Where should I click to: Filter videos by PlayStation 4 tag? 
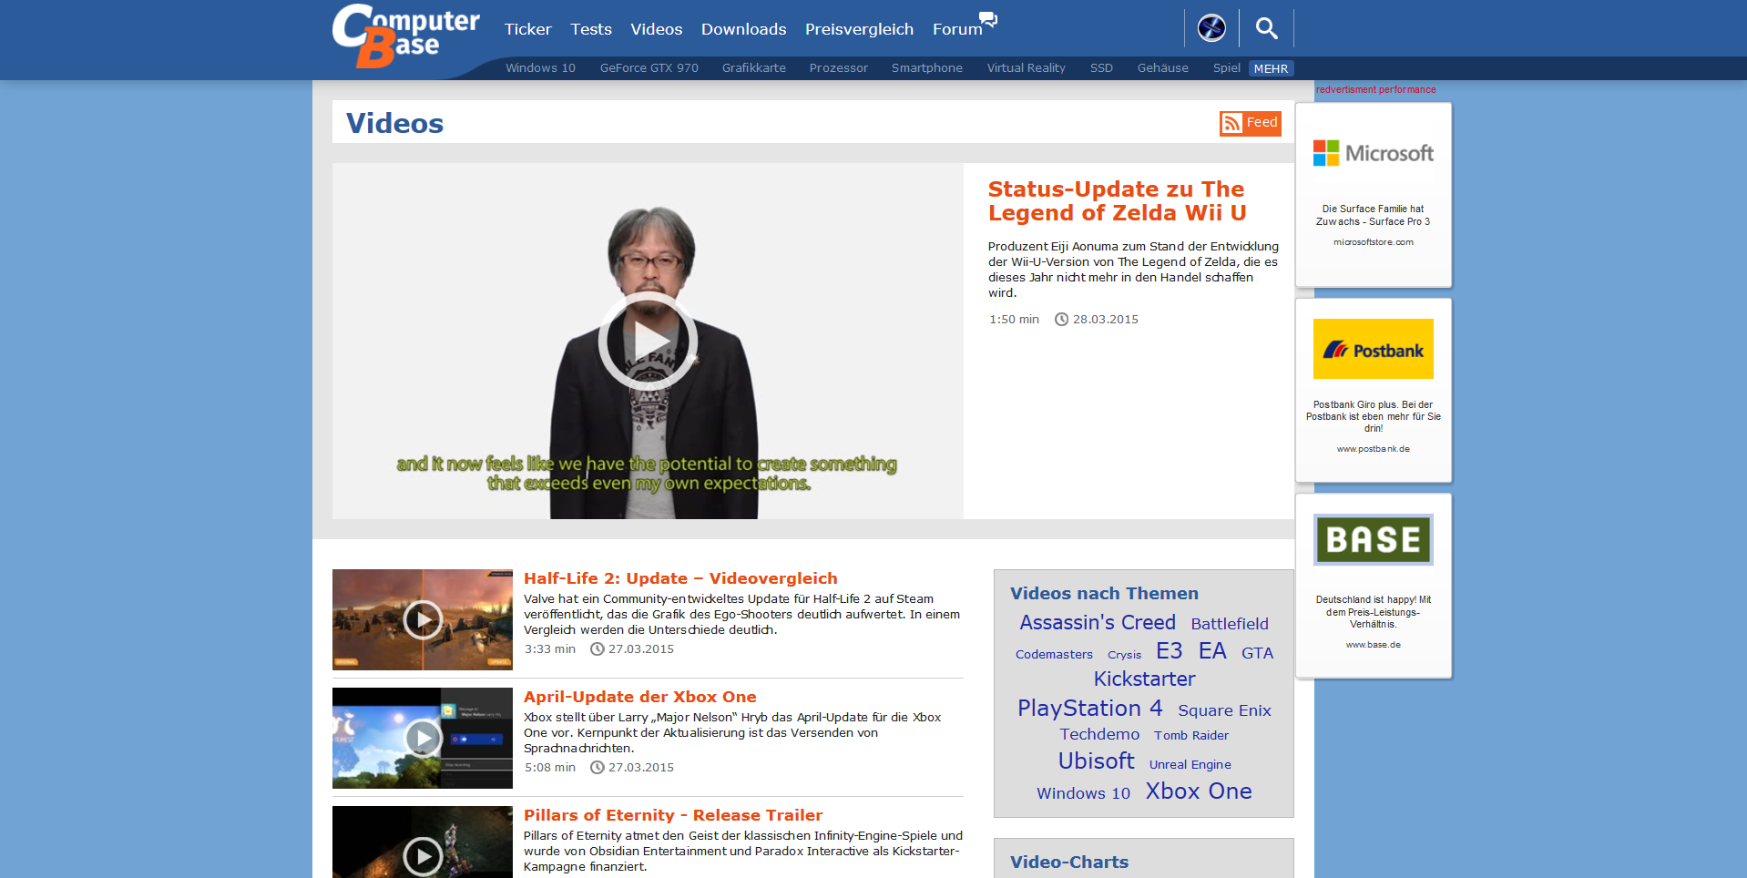[1090, 709]
